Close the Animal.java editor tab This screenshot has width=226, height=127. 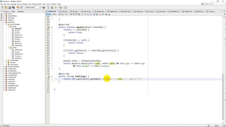pos(58,11)
